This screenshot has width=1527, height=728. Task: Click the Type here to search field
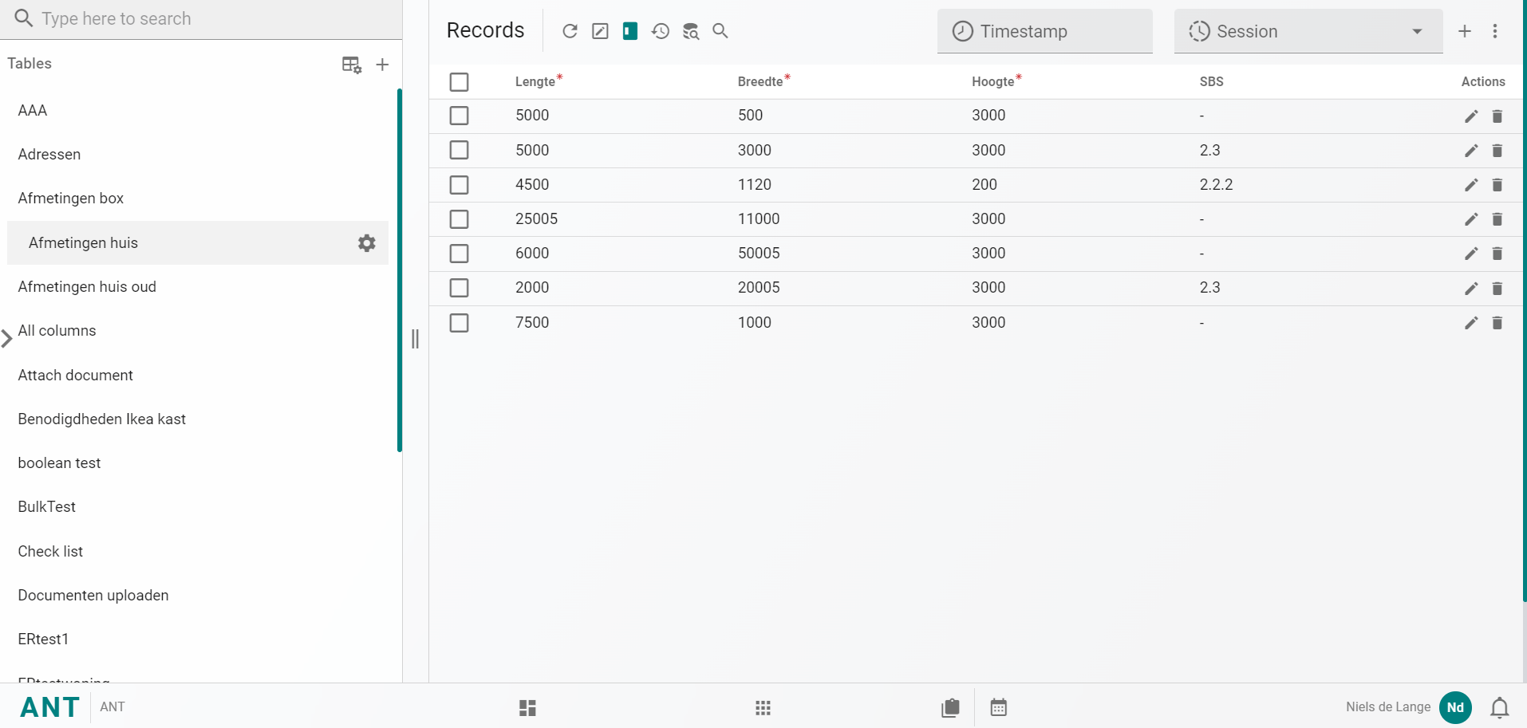pyautogui.click(x=199, y=18)
